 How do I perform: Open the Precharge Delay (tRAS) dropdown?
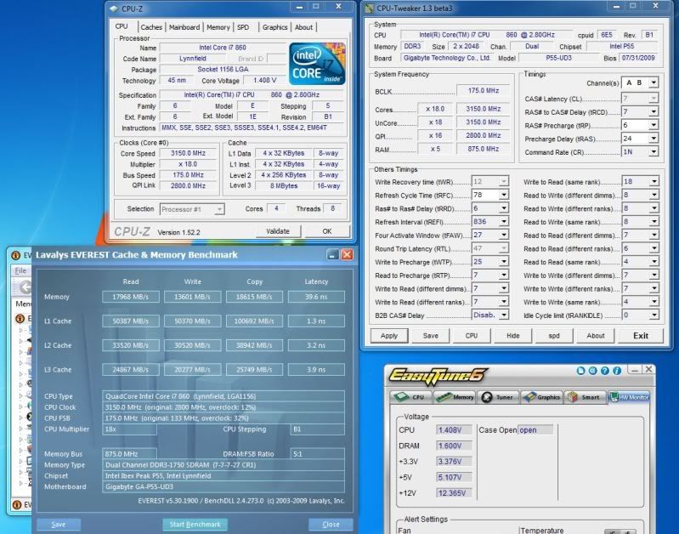coord(654,139)
